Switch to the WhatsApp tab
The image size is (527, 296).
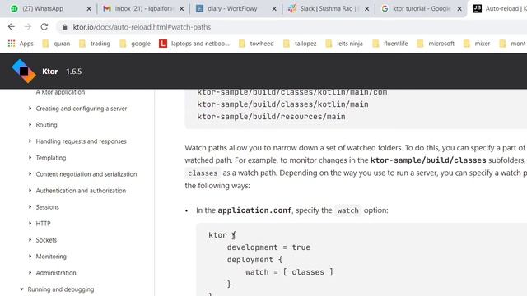(x=43, y=9)
